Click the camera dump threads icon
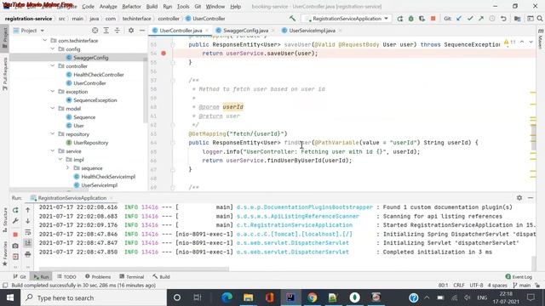Viewport: 545px width, 306px height. 15,246
